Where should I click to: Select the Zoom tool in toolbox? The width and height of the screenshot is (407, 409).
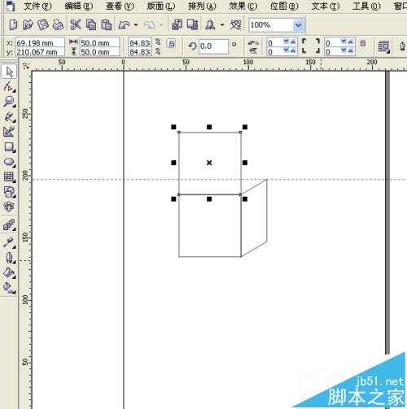(x=9, y=102)
